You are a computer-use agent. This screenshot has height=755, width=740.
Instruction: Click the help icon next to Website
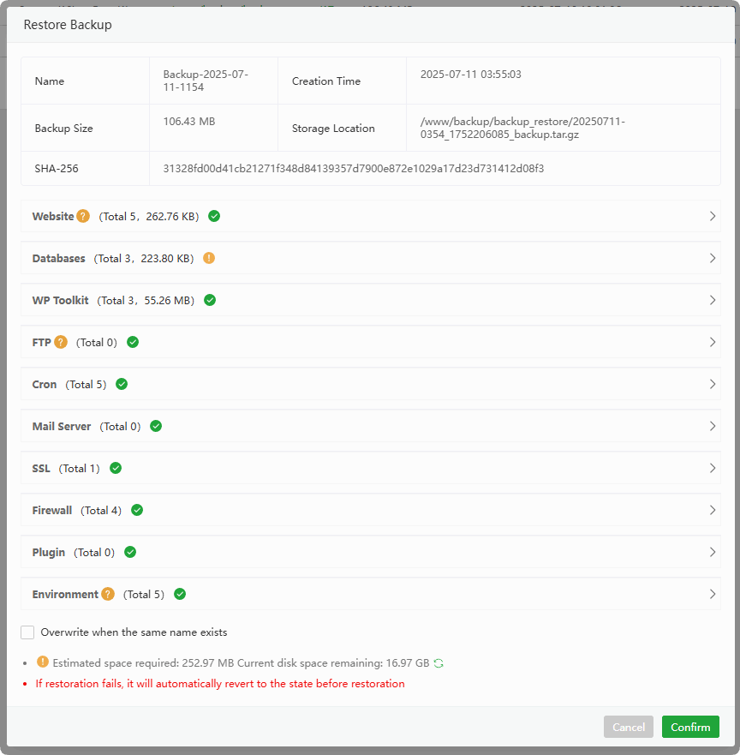tap(83, 217)
